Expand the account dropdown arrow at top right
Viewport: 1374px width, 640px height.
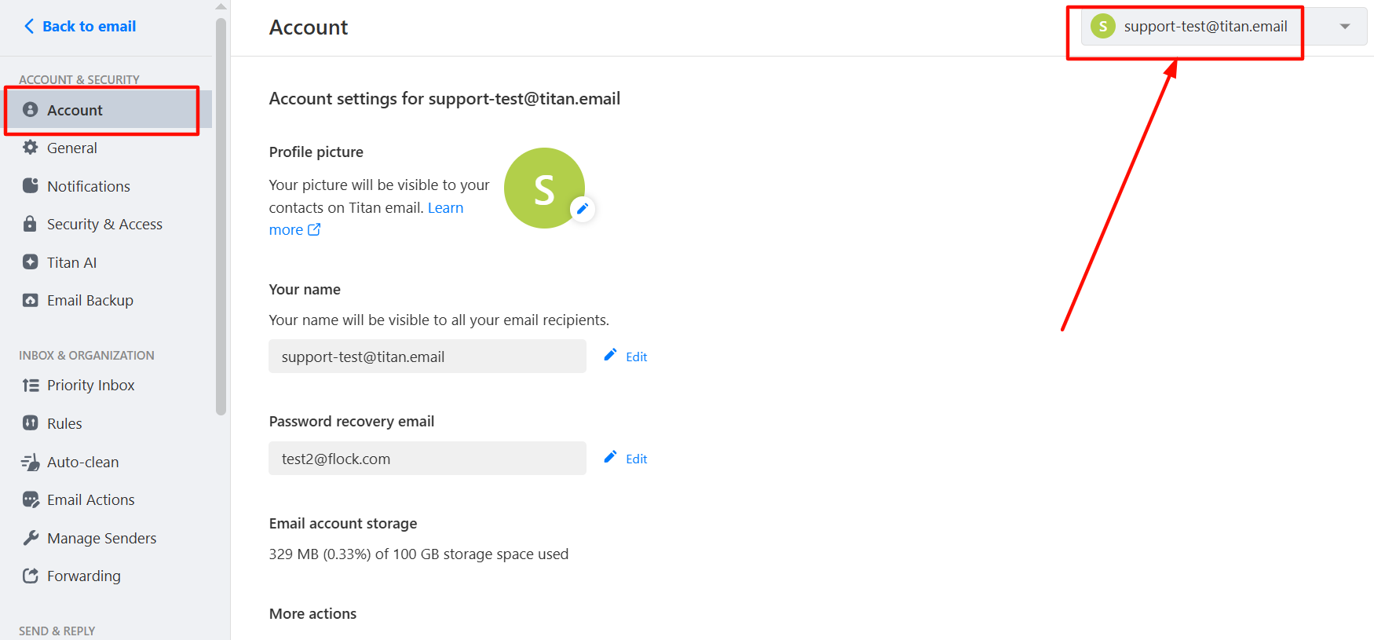point(1345,27)
